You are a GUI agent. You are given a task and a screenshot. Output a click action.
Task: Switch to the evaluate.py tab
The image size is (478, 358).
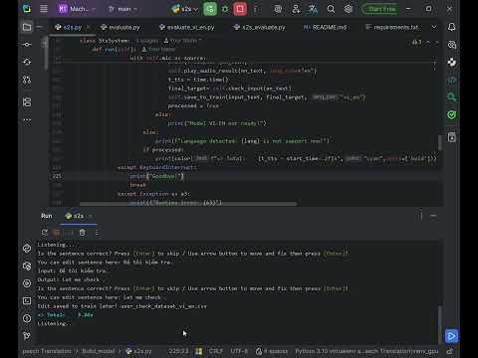point(120,27)
